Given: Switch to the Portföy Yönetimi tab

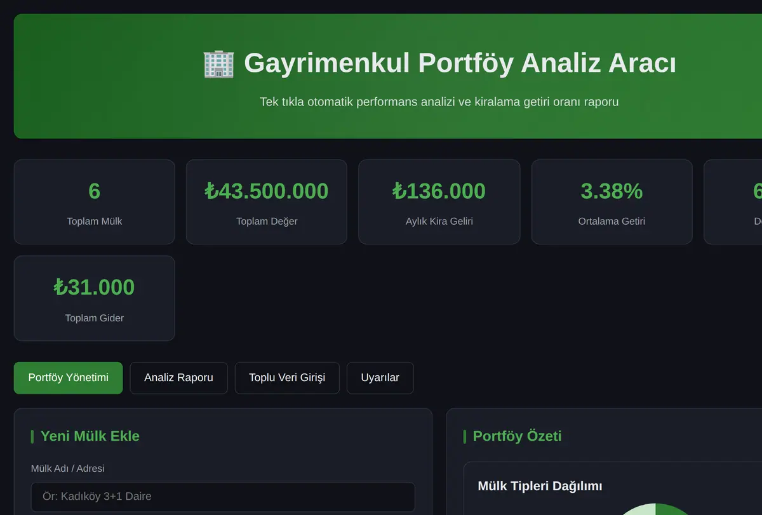Looking at the screenshot, I should click(68, 378).
